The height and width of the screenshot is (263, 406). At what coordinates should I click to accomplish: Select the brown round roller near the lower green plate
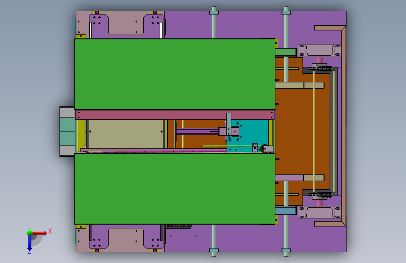tap(264, 149)
